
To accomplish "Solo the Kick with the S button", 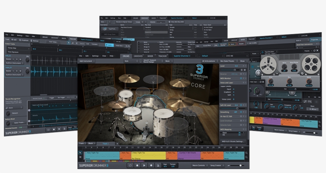I will [x=242, y=70].
